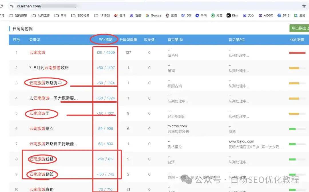
Task: Open keyword 云南旅游景点
Action: [x=41, y=128]
